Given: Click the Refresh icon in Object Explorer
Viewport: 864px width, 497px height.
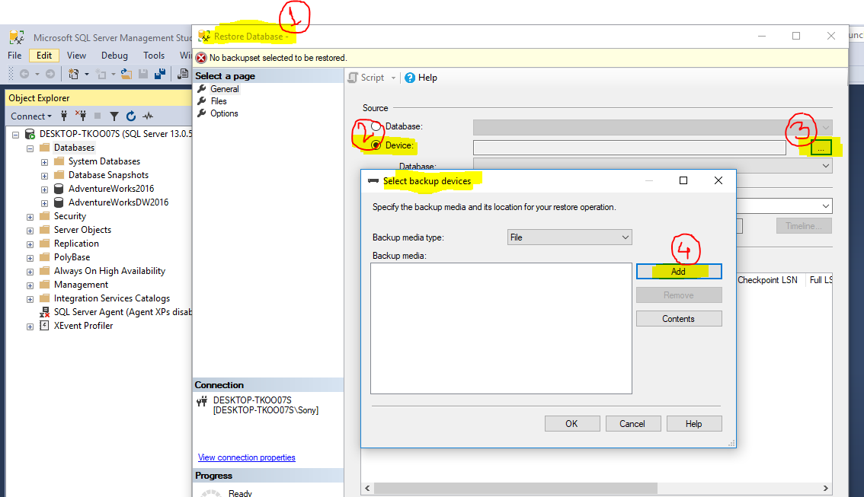Looking at the screenshot, I should pos(130,116).
